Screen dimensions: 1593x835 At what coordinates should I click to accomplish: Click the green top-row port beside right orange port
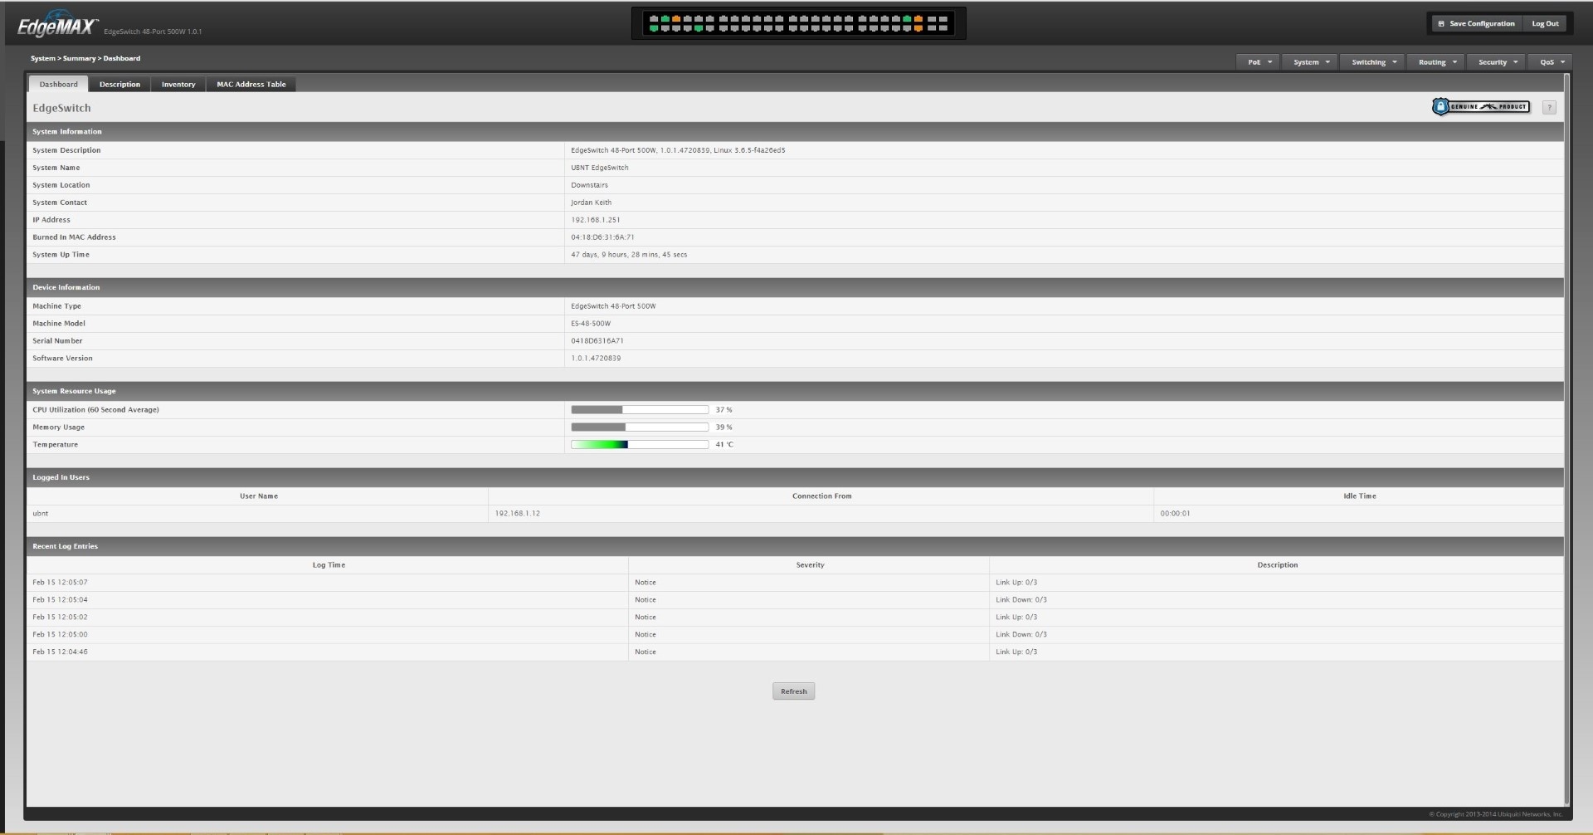pos(907,18)
